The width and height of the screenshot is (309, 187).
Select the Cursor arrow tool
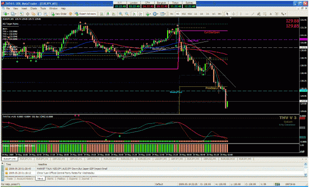click(227, 14)
